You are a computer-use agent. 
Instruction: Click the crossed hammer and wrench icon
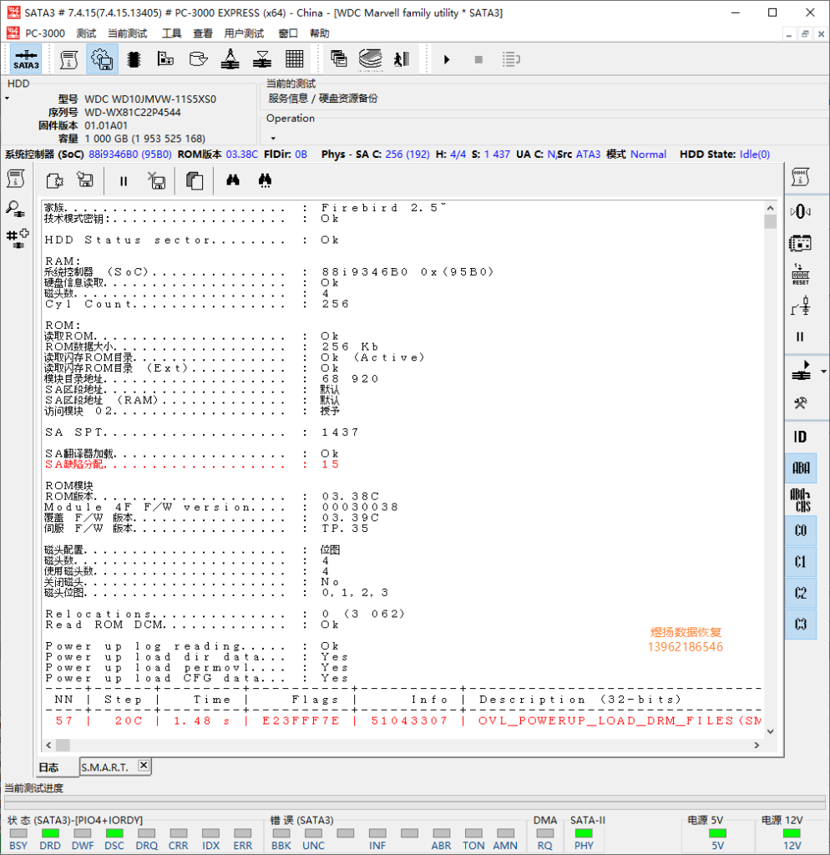(801, 403)
